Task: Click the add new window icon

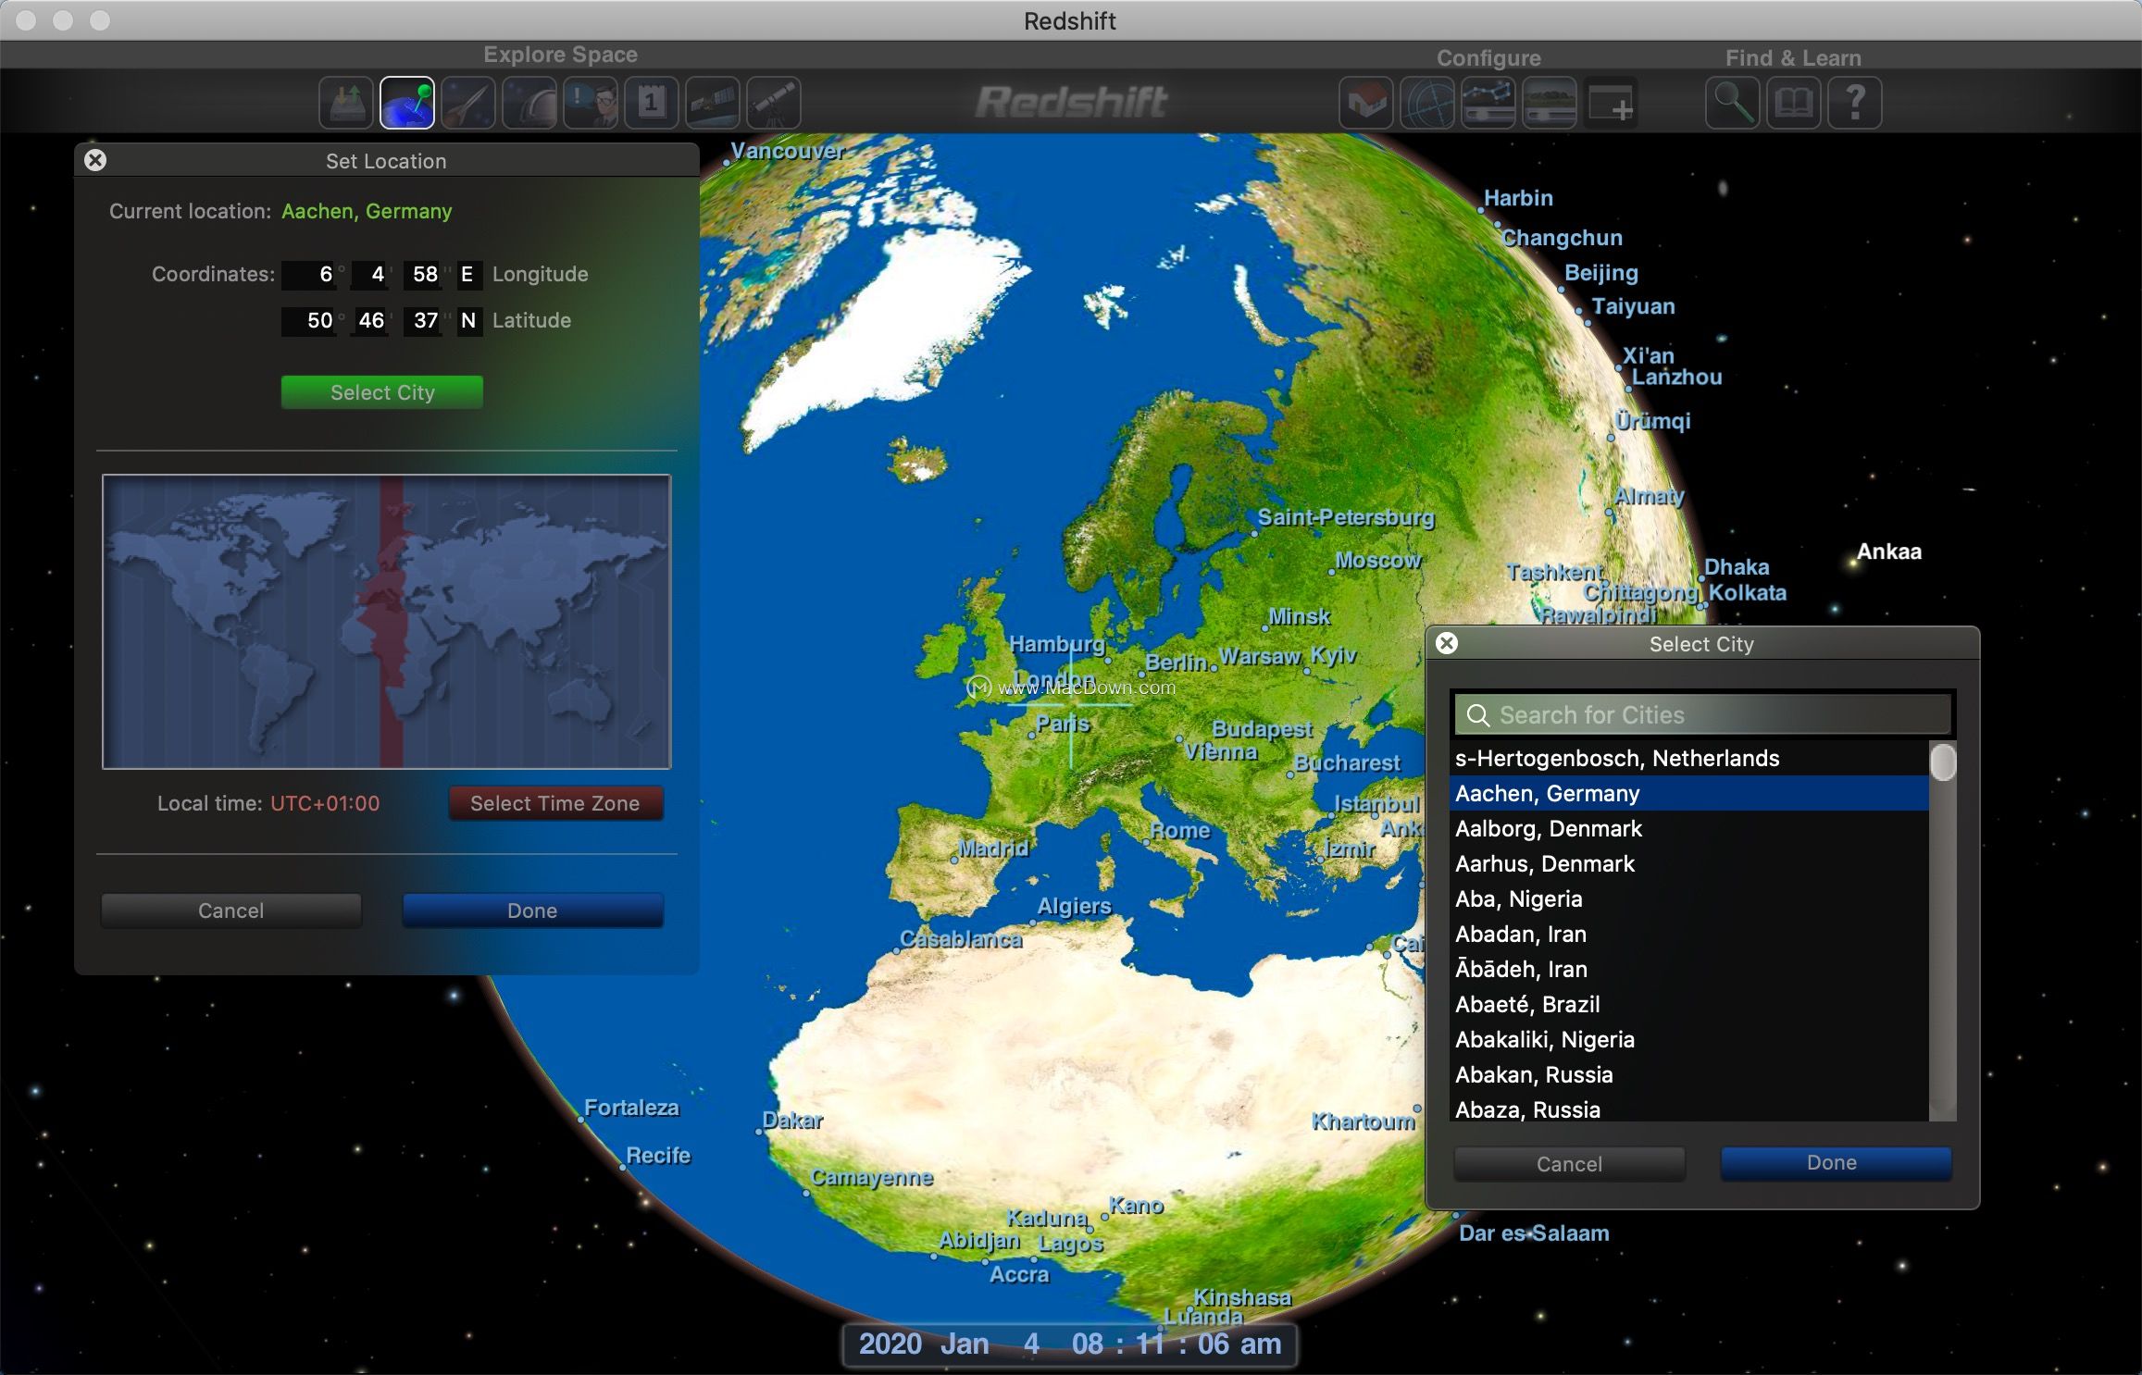Action: 1611,103
